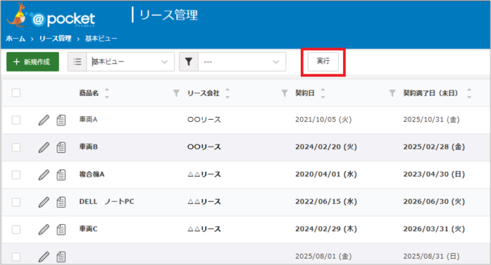Click the 実行 button
This screenshot has width=491, height=265.
coord(323,61)
